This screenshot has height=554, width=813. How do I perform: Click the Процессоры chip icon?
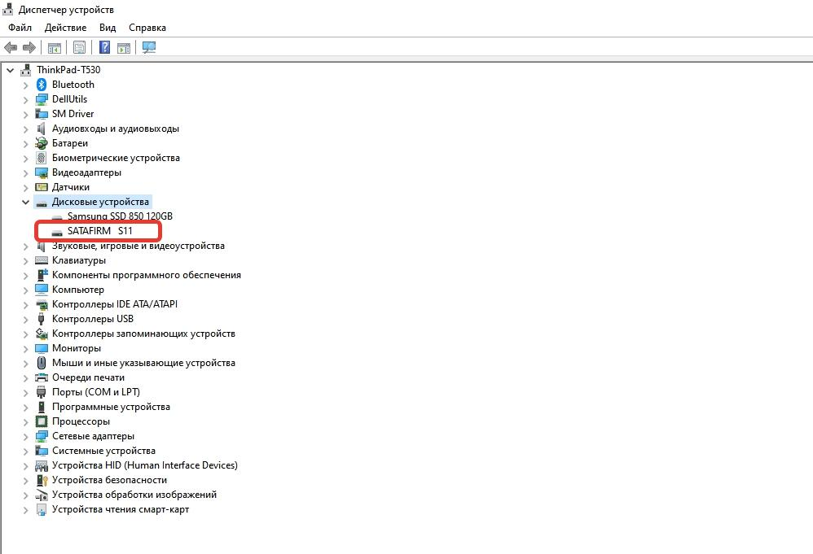pos(42,421)
